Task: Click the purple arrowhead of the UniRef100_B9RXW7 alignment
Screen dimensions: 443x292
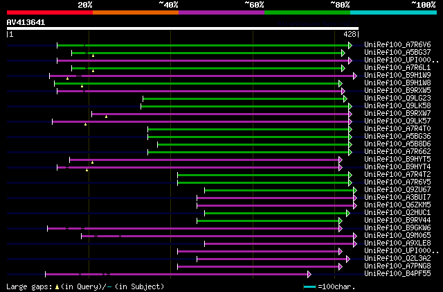Action: click(350, 114)
